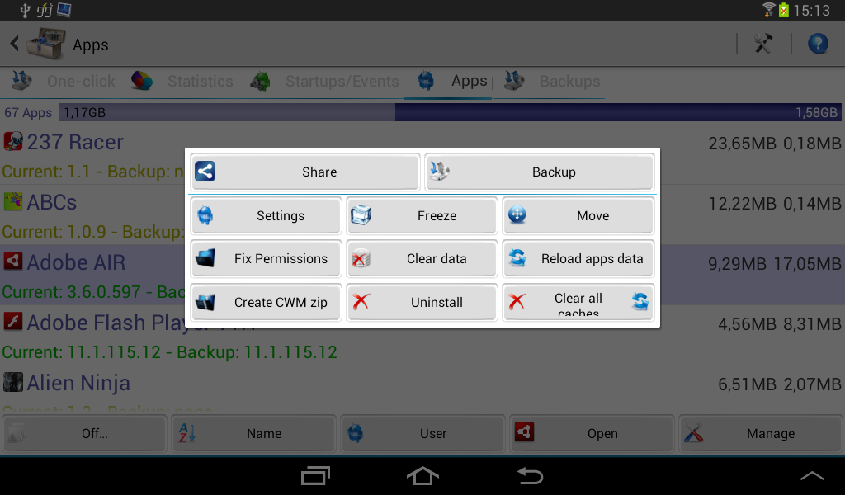Viewport: 845px width, 495px height.
Task: Open the Name sort dropdown
Action: 253,433
